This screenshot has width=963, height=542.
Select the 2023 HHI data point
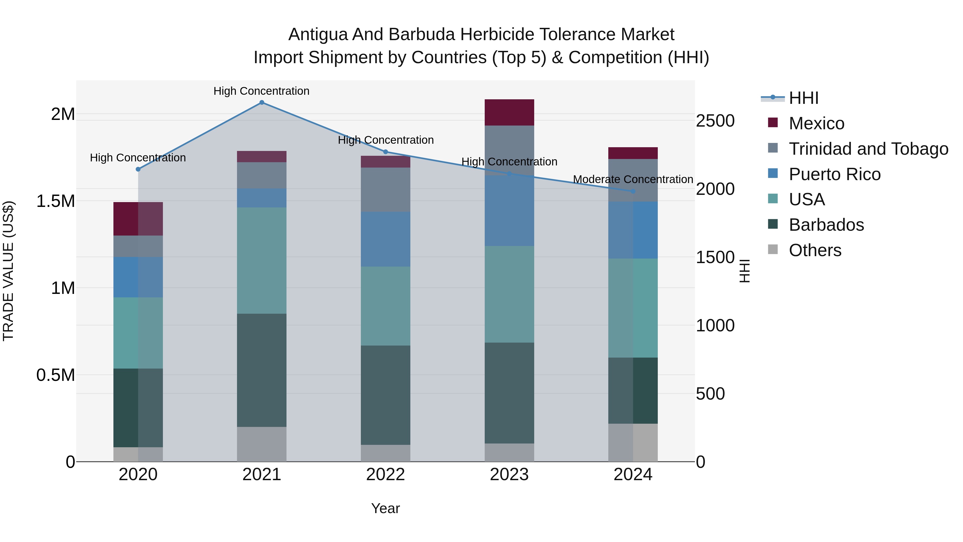[x=509, y=173]
